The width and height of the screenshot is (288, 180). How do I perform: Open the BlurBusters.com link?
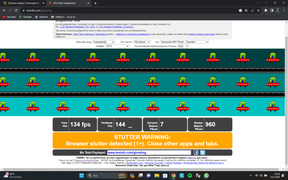pyautogui.click(x=135, y=163)
